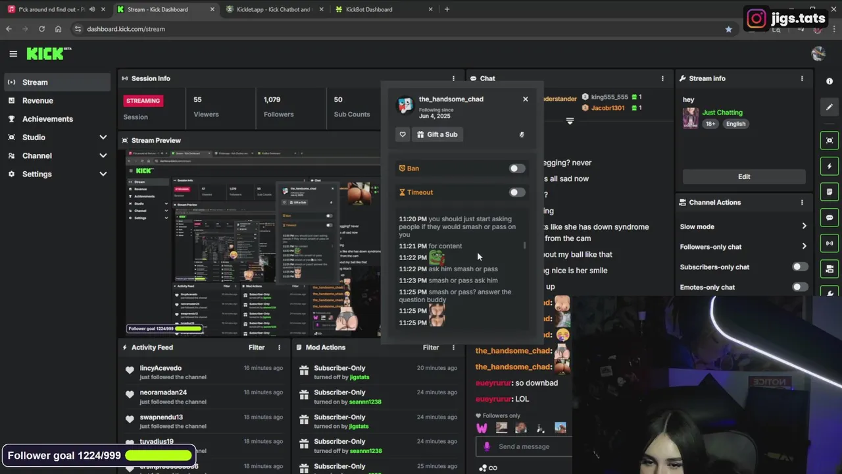Open Followers-only chat options
The width and height of the screenshot is (842, 474).
(x=743, y=247)
